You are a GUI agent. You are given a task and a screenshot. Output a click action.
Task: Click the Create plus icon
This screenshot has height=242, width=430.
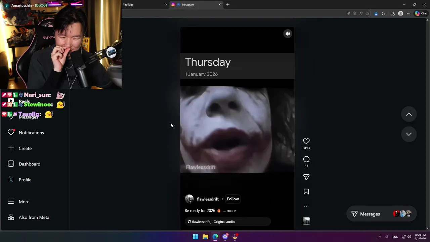tap(11, 148)
